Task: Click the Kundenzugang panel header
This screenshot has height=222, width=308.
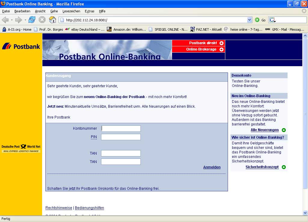Action: point(137,77)
